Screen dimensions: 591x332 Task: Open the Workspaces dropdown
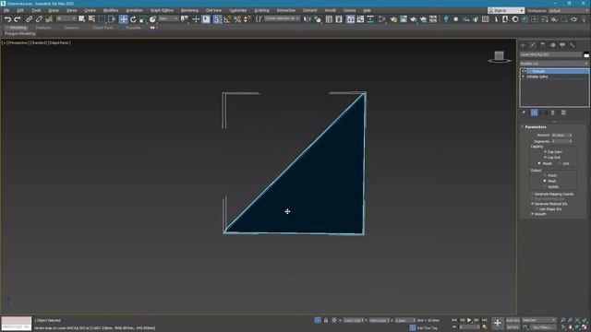(x=569, y=10)
